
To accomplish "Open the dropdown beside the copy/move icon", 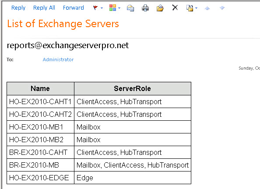I will 197,8.
